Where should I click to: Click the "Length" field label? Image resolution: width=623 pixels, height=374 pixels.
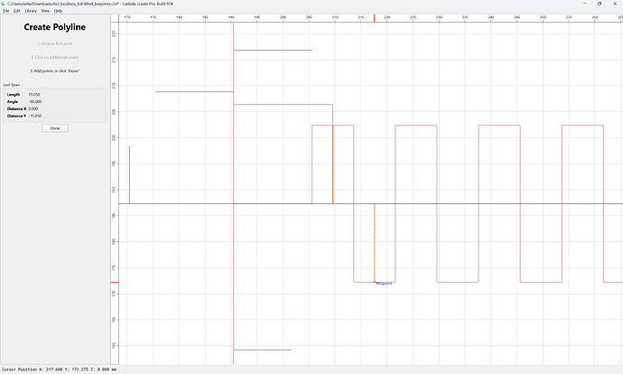(14, 95)
